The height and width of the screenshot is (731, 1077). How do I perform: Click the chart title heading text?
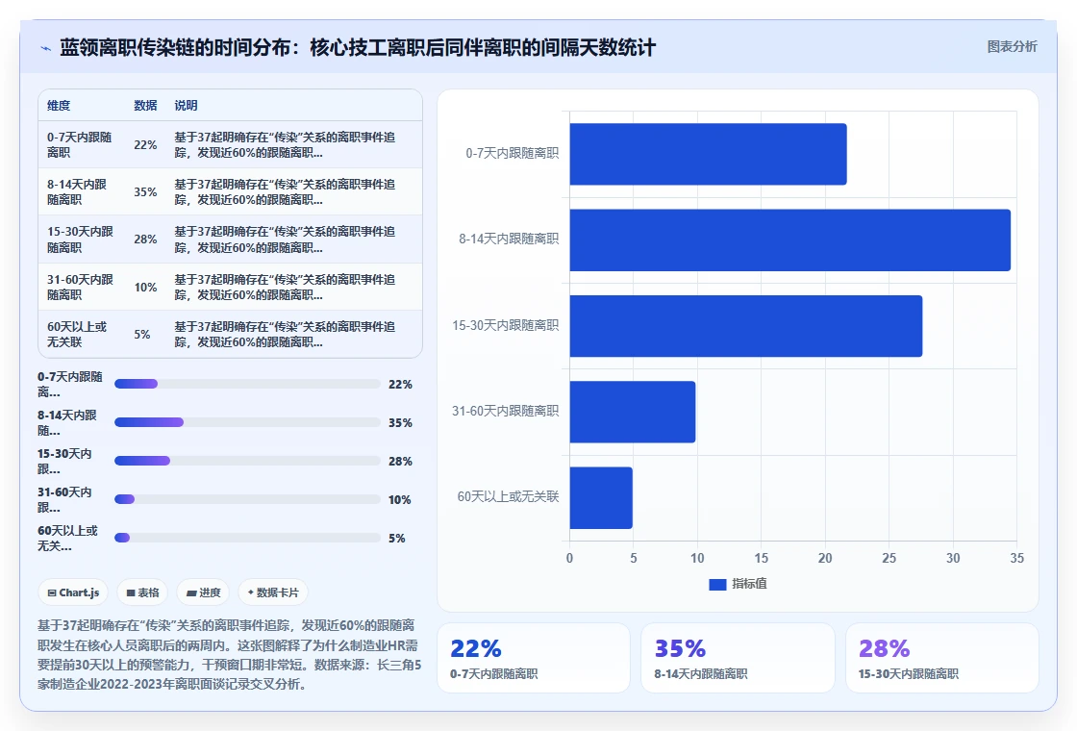tap(358, 47)
